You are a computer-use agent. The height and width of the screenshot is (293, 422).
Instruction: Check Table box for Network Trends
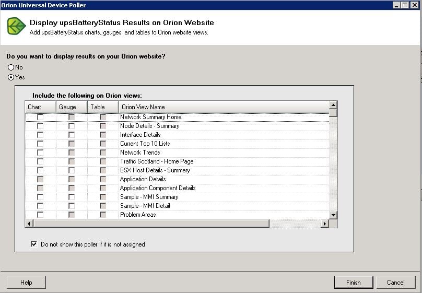[103, 153]
